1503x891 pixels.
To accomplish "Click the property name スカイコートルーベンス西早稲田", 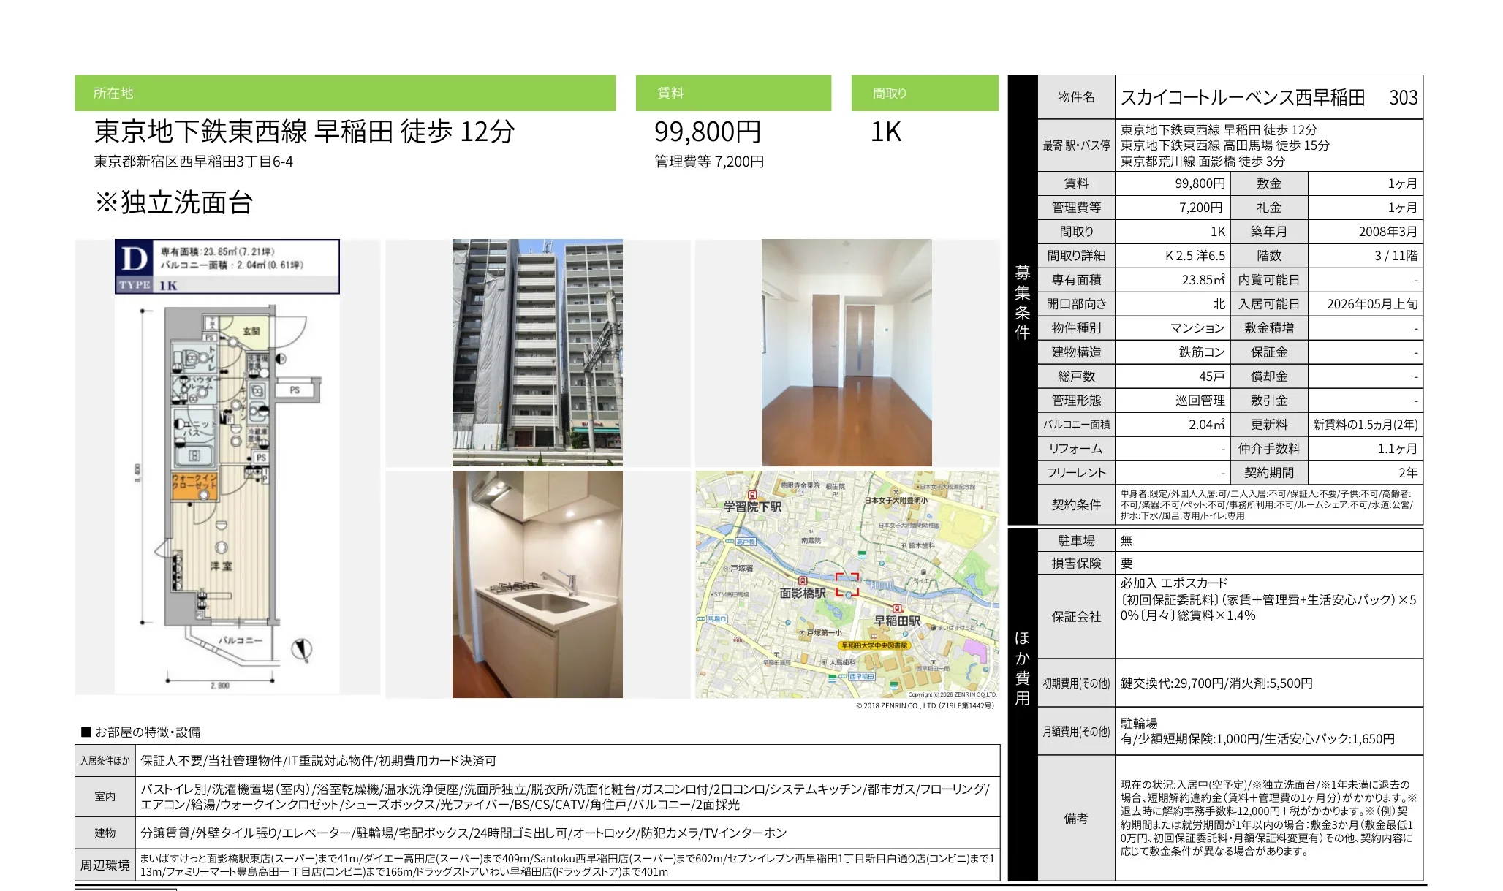I will click(x=1242, y=97).
